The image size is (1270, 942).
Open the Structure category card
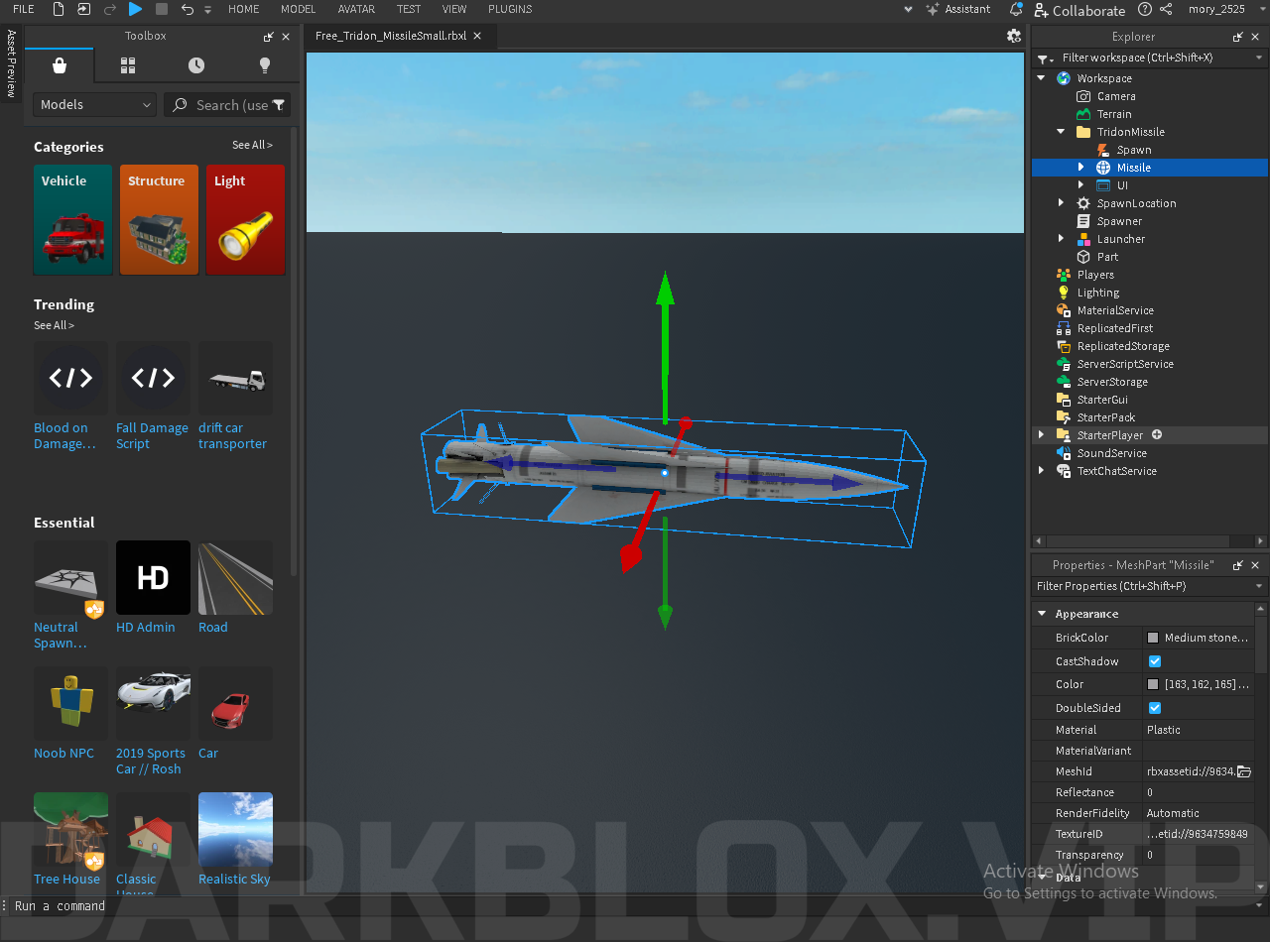click(x=159, y=220)
